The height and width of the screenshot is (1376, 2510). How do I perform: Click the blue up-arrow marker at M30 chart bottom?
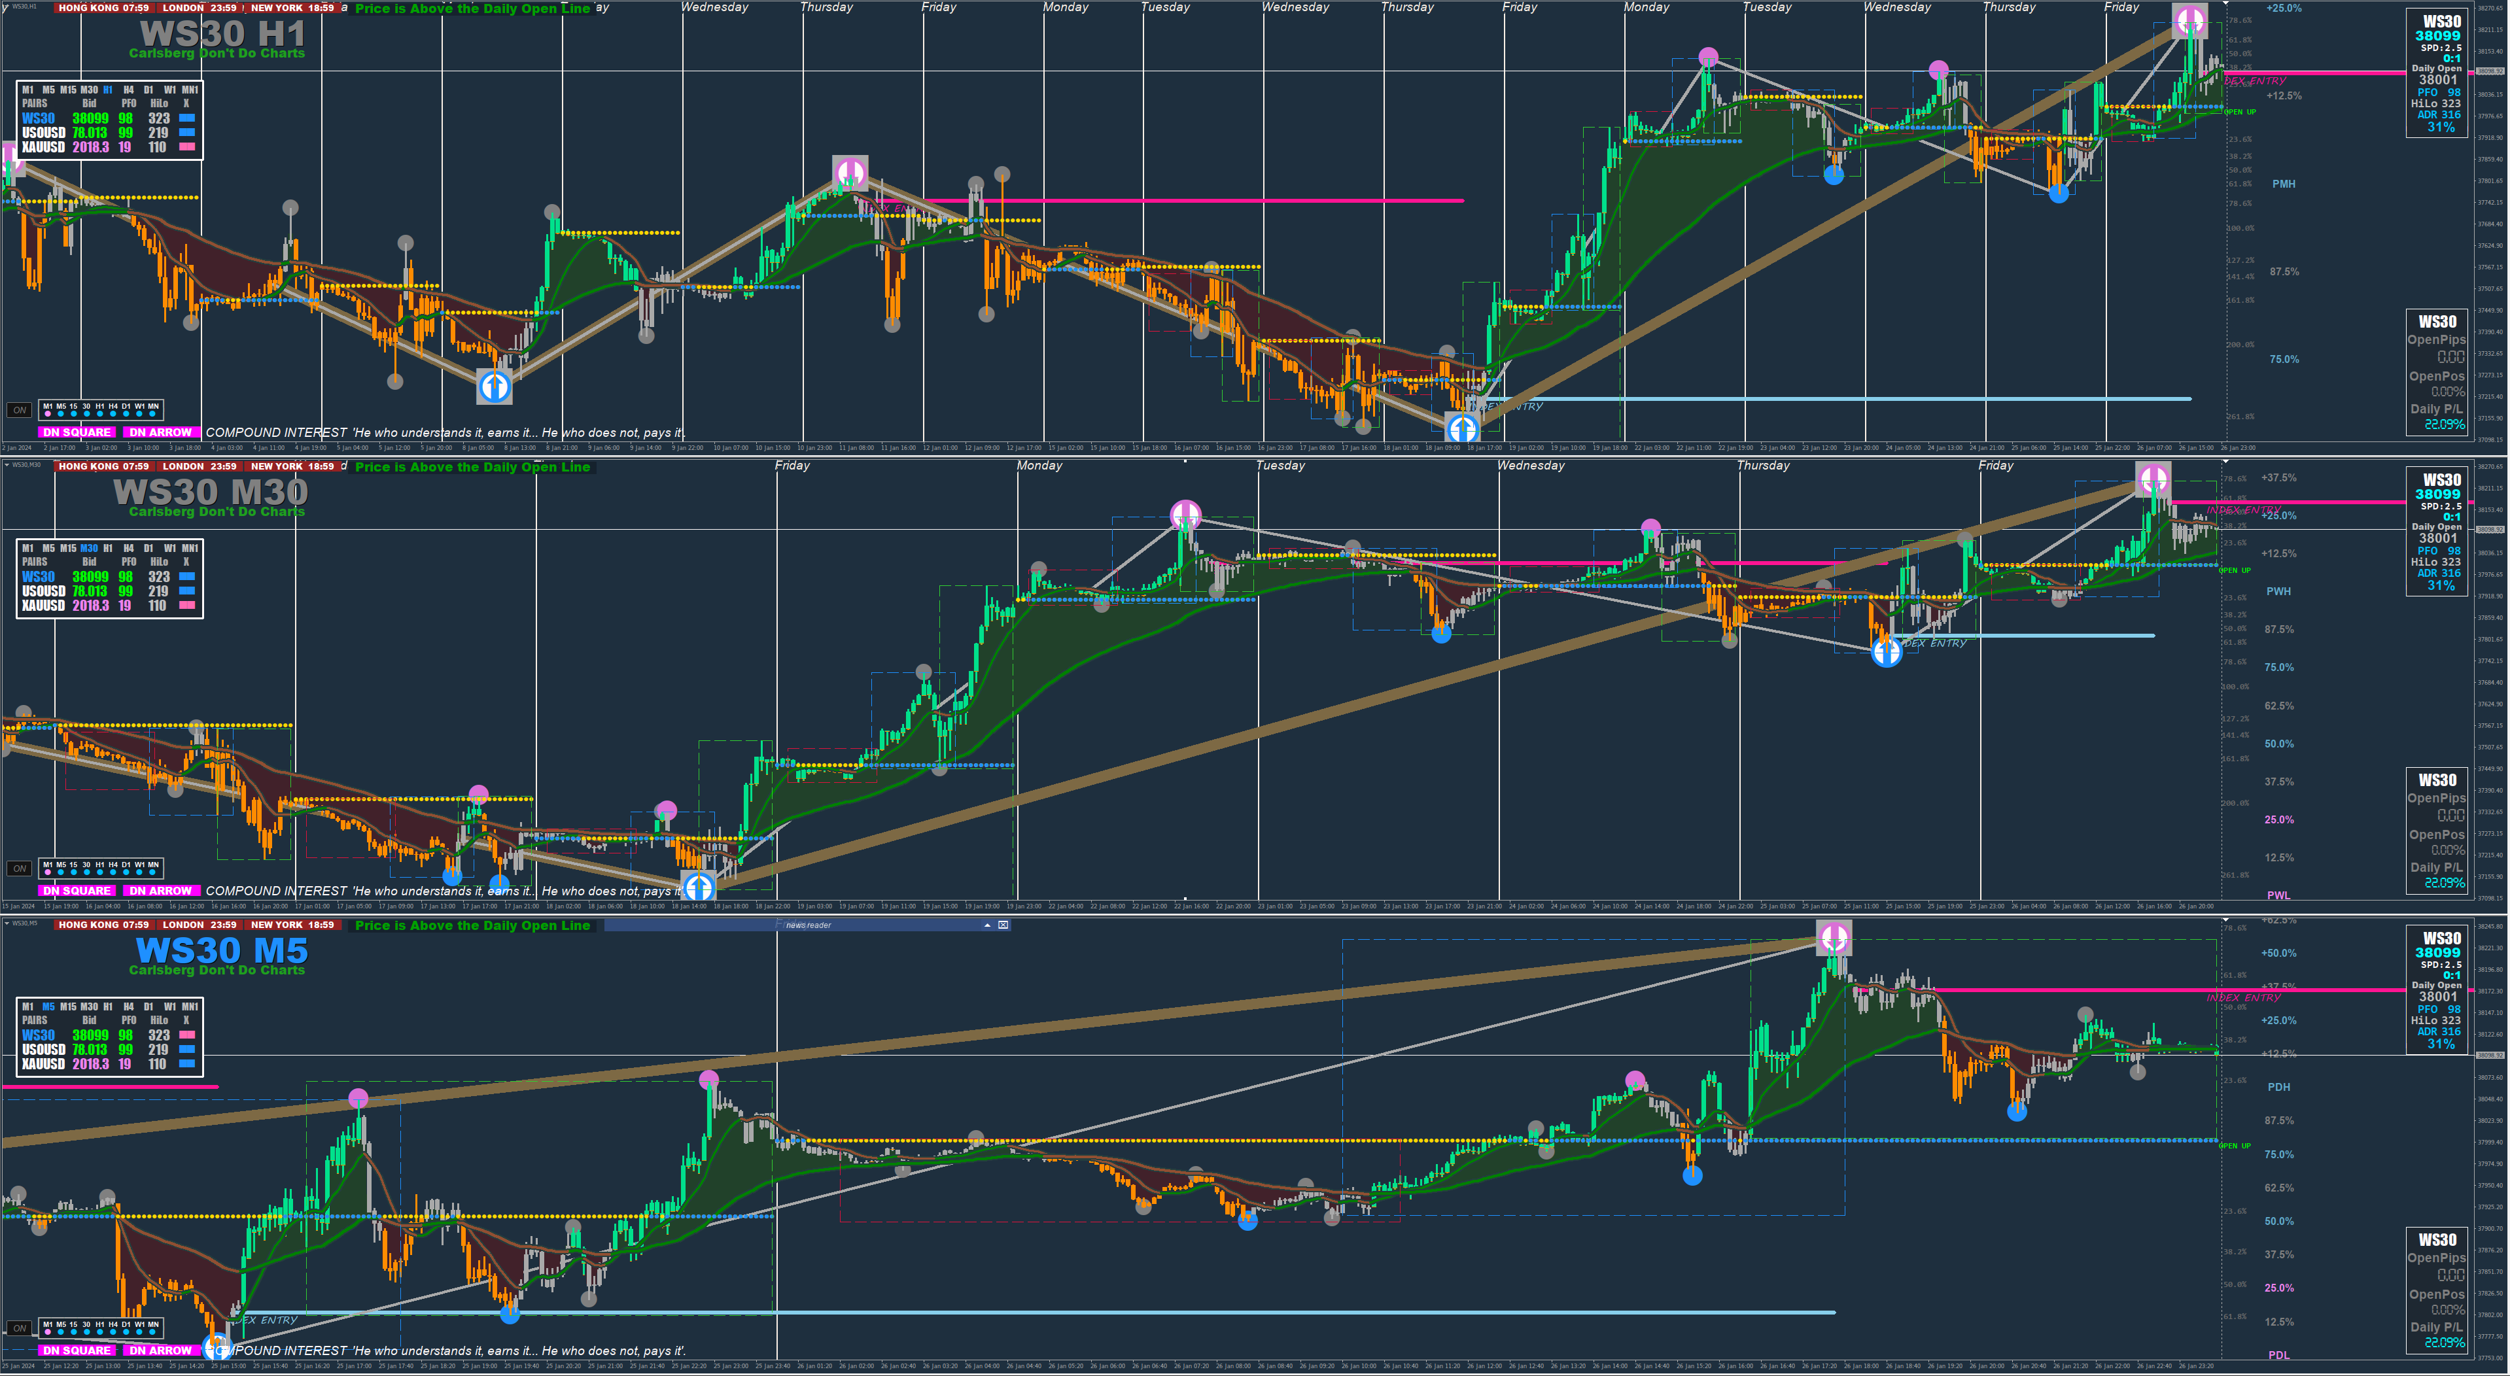[x=699, y=886]
